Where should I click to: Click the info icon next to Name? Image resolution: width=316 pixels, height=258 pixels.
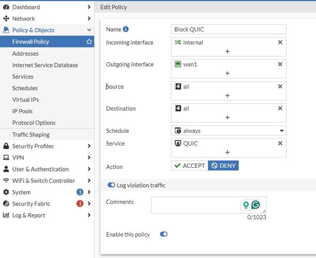click(126, 29)
